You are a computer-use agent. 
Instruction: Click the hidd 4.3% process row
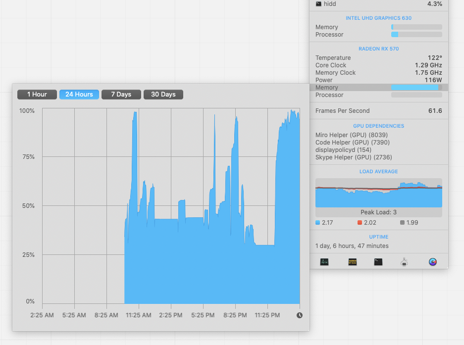coord(379,4)
